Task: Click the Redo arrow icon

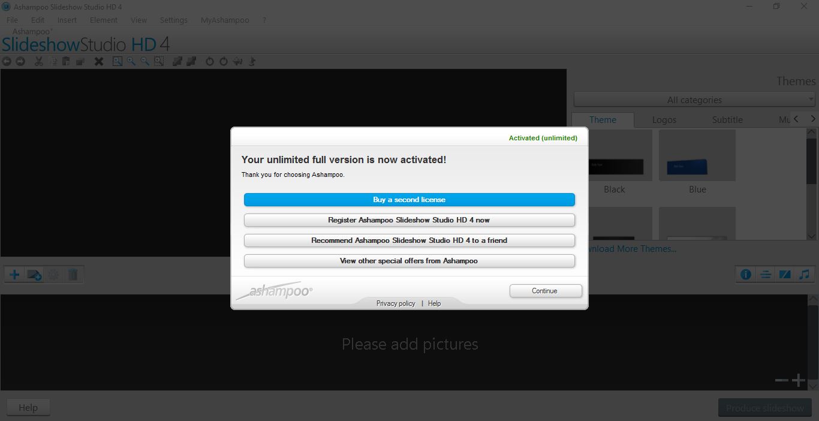Action: click(20, 61)
